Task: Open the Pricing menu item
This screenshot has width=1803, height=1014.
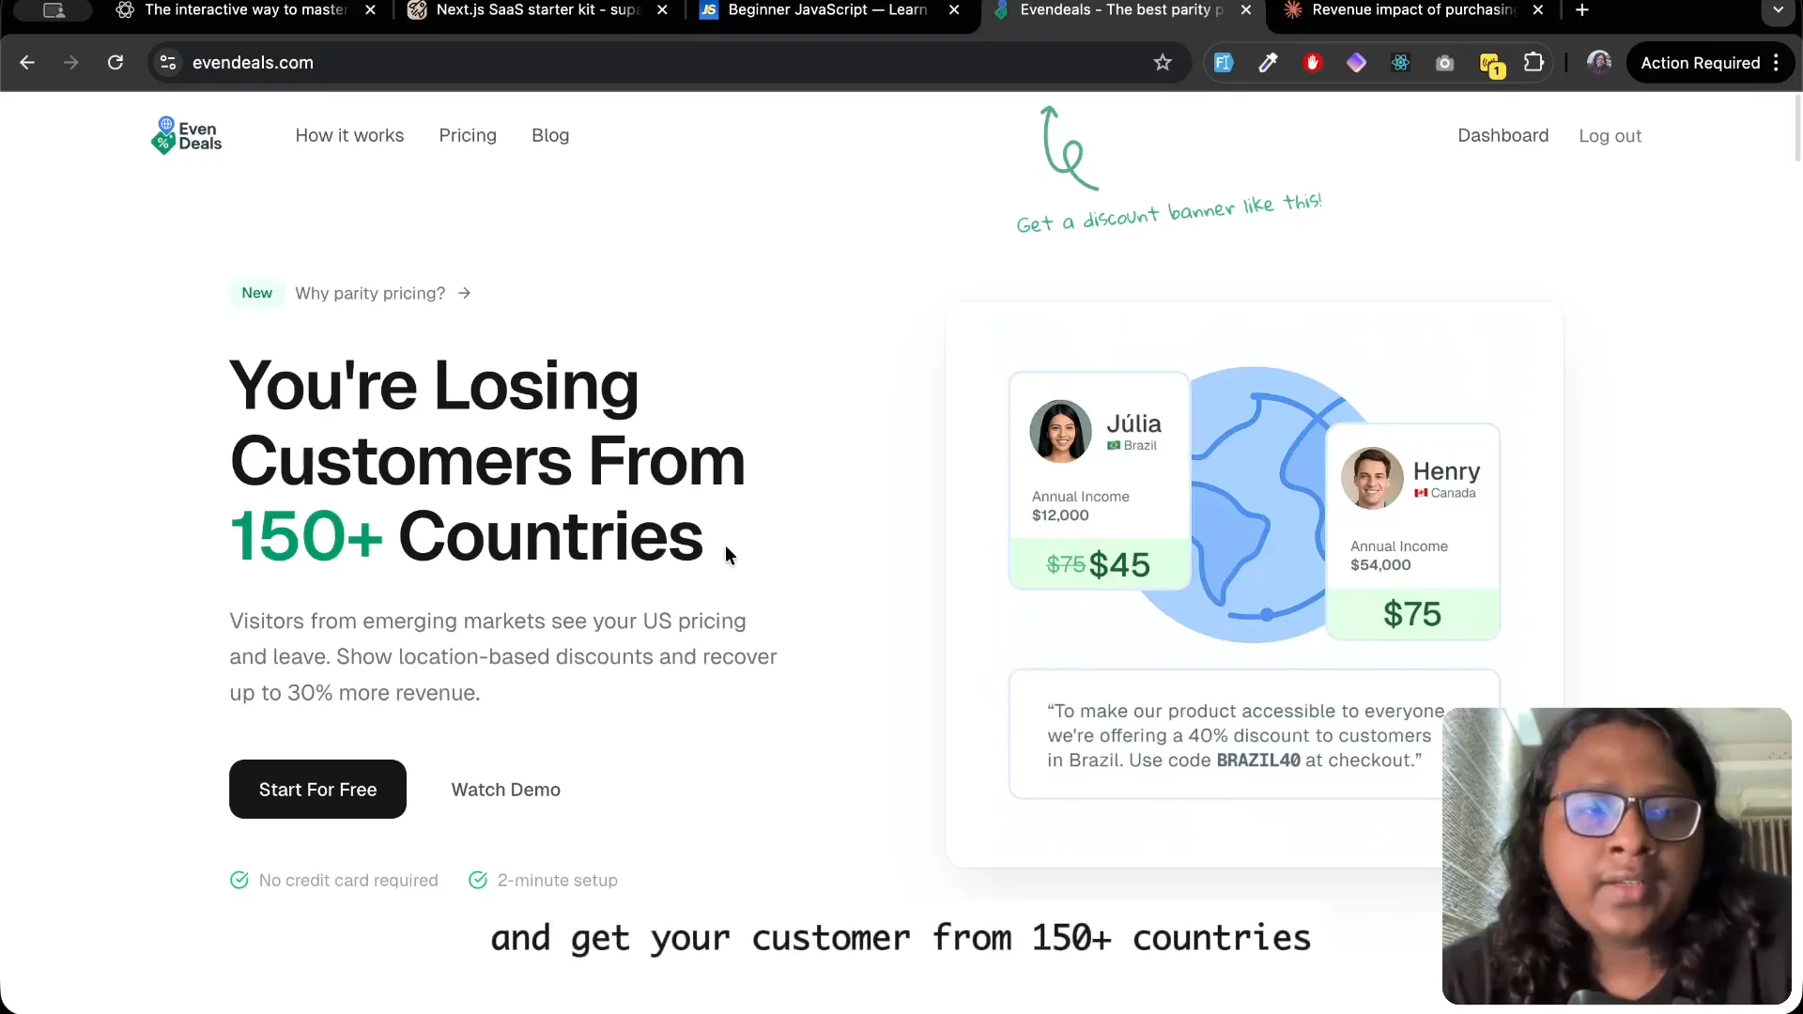Action: point(468,136)
